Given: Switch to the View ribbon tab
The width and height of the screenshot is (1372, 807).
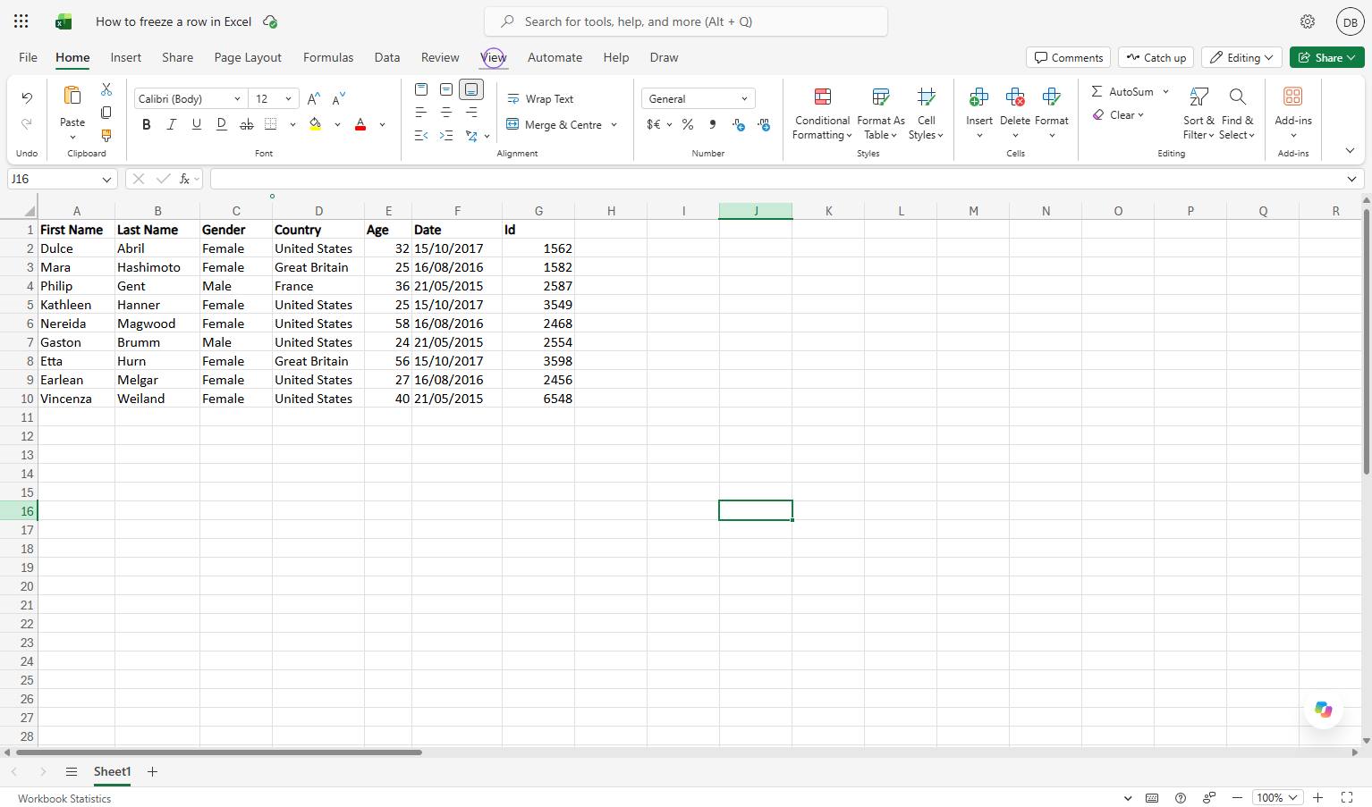Looking at the screenshot, I should point(494,57).
